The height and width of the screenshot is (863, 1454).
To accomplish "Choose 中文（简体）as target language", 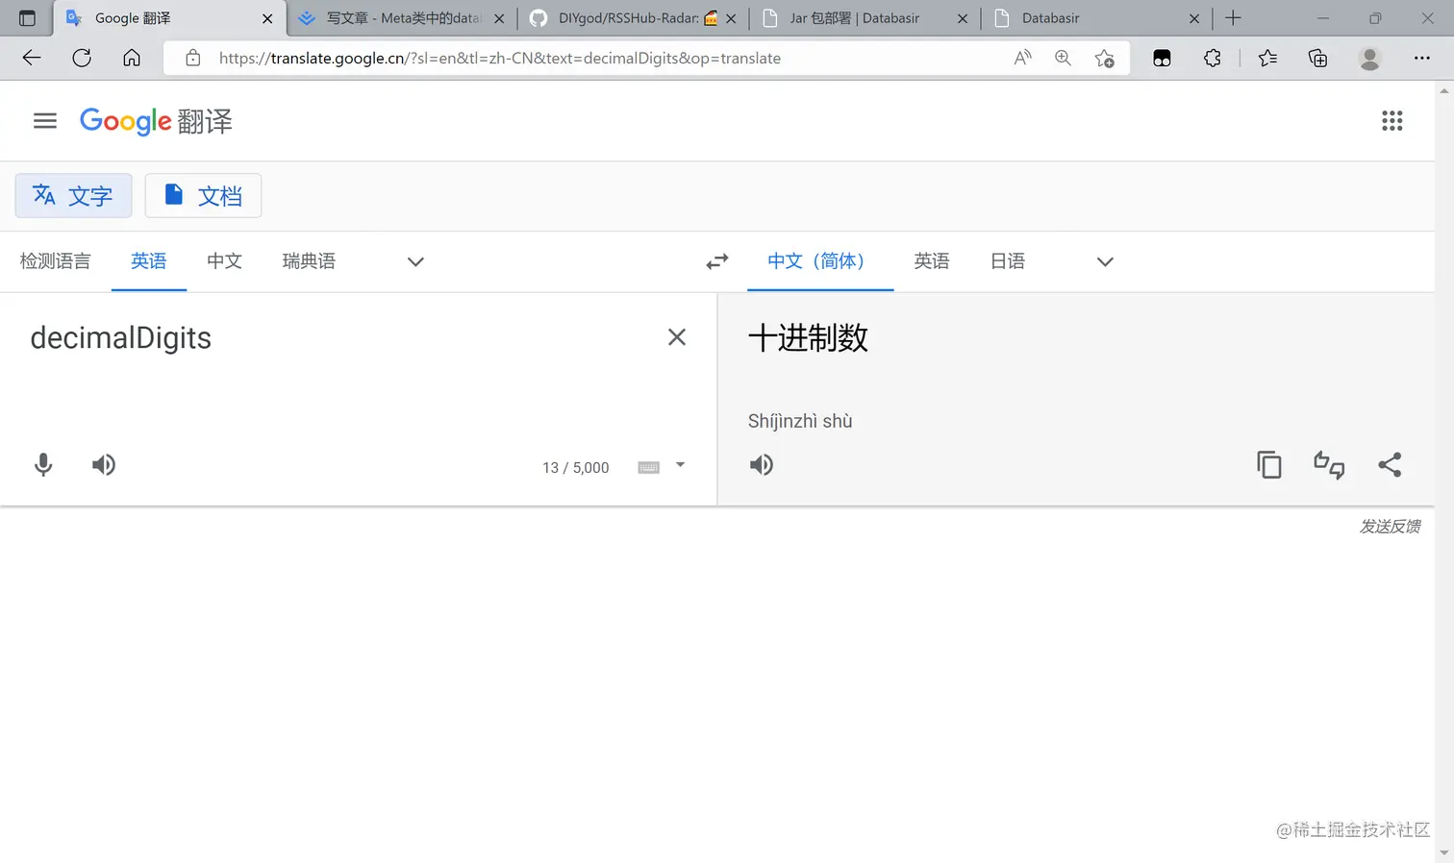I will coord(820,261).
